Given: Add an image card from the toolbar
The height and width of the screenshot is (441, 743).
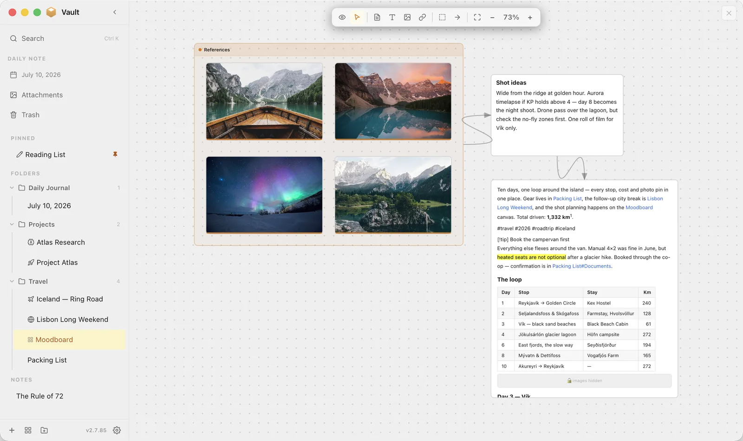Looking at the screenshot, I should pos(407,17).
